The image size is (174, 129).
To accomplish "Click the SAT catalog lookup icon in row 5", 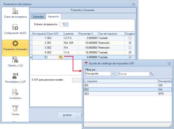I will pos(61,57).
